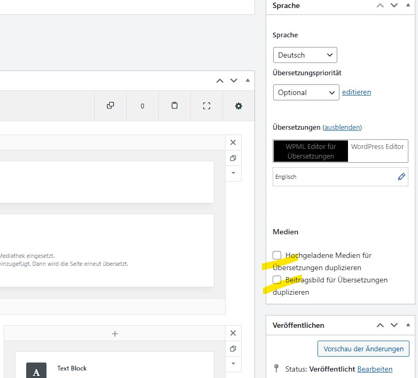Move the Sprache panel up
The height and width of the screenshot is (378, 418).
380,5
